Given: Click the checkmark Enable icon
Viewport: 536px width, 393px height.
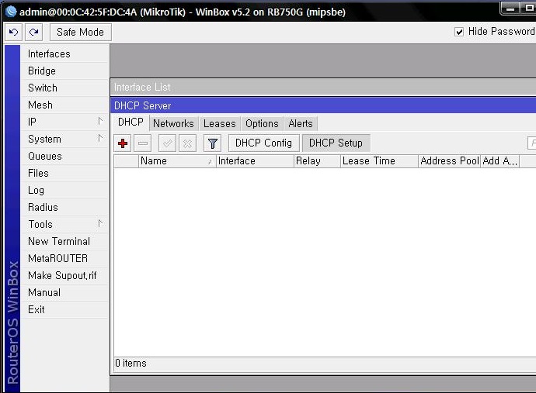Looking at the screenshot, I should 167,143.
